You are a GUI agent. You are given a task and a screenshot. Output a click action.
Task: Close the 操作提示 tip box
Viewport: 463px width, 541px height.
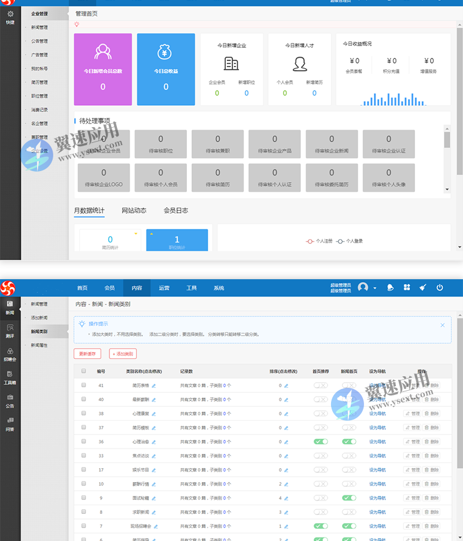pos(443,325)
